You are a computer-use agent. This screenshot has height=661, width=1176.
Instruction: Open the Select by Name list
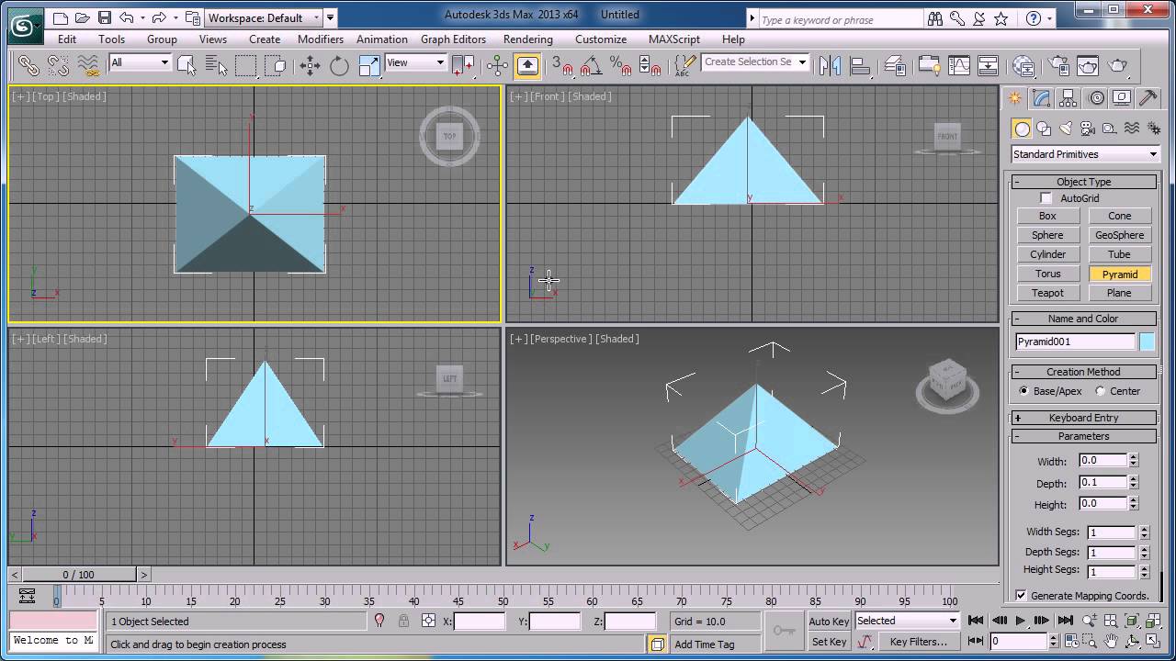216,65
